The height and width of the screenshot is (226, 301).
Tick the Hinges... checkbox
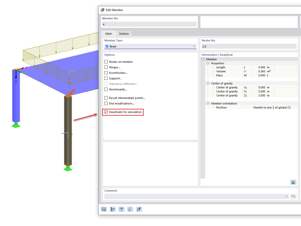pyautogui.click(x=106, y=67)
